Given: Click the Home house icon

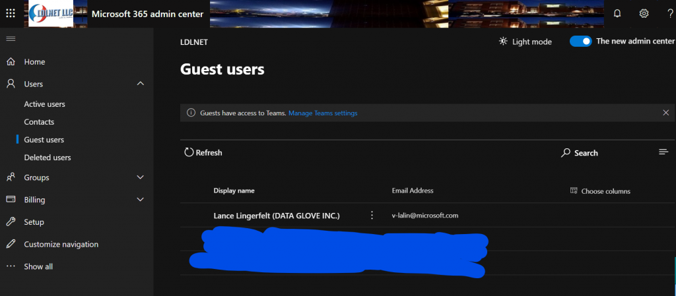Looking at the screenshot, I should click(11, 61).
